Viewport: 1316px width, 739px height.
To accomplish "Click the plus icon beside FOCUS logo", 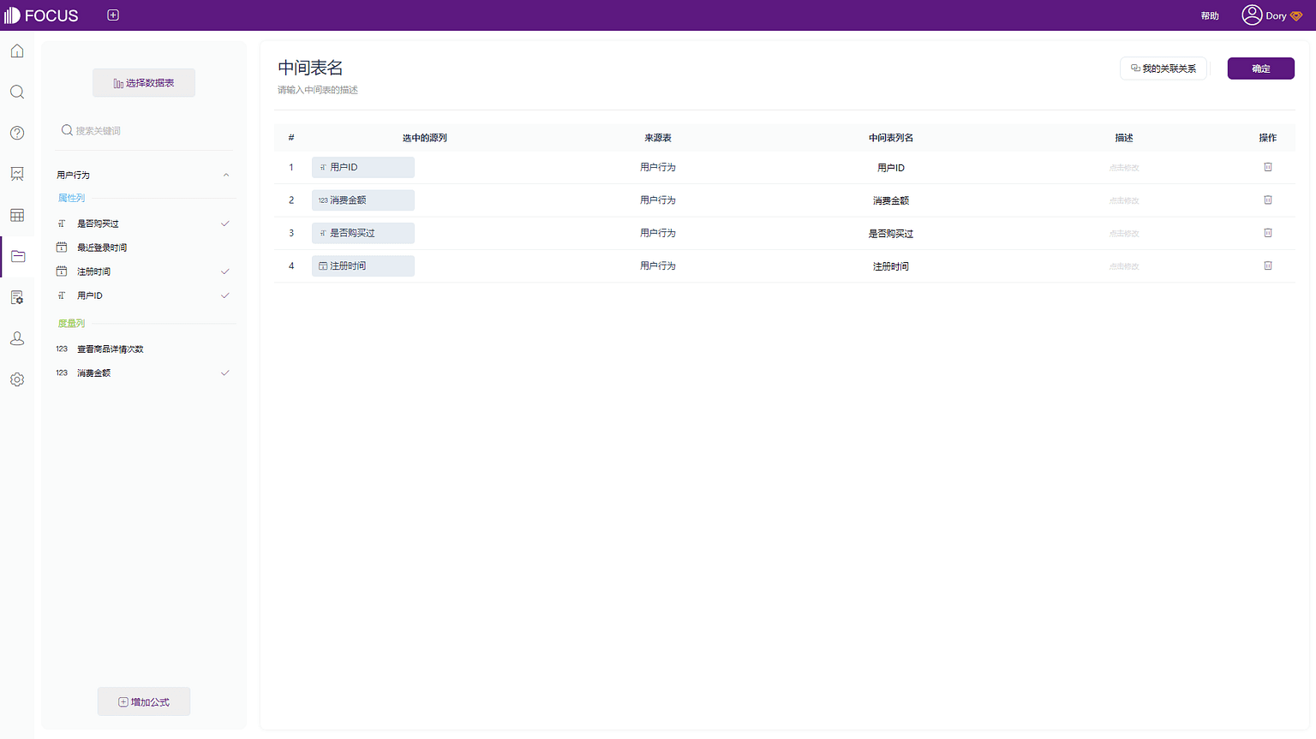I will (x=113, y=15).
